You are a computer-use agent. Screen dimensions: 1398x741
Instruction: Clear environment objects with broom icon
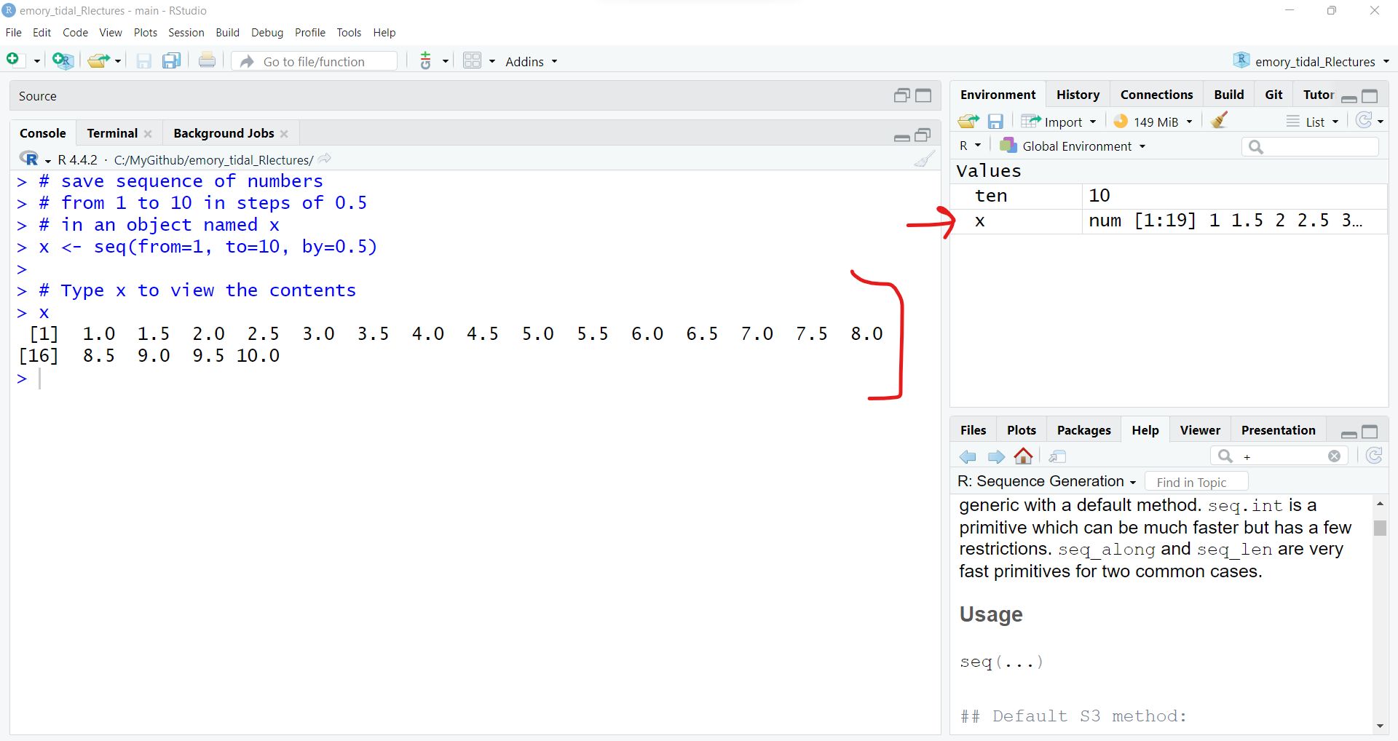coord(1220,121)
